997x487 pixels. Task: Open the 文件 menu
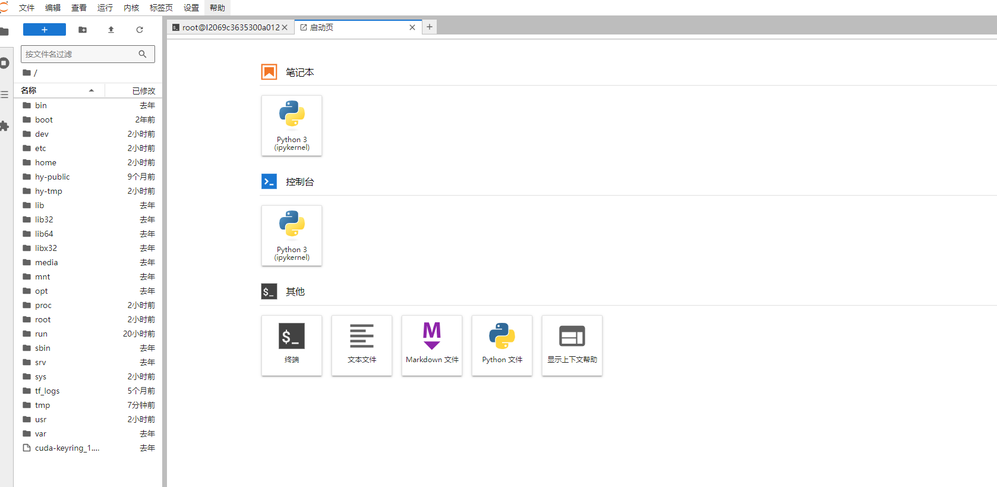(x=27, y=8)
